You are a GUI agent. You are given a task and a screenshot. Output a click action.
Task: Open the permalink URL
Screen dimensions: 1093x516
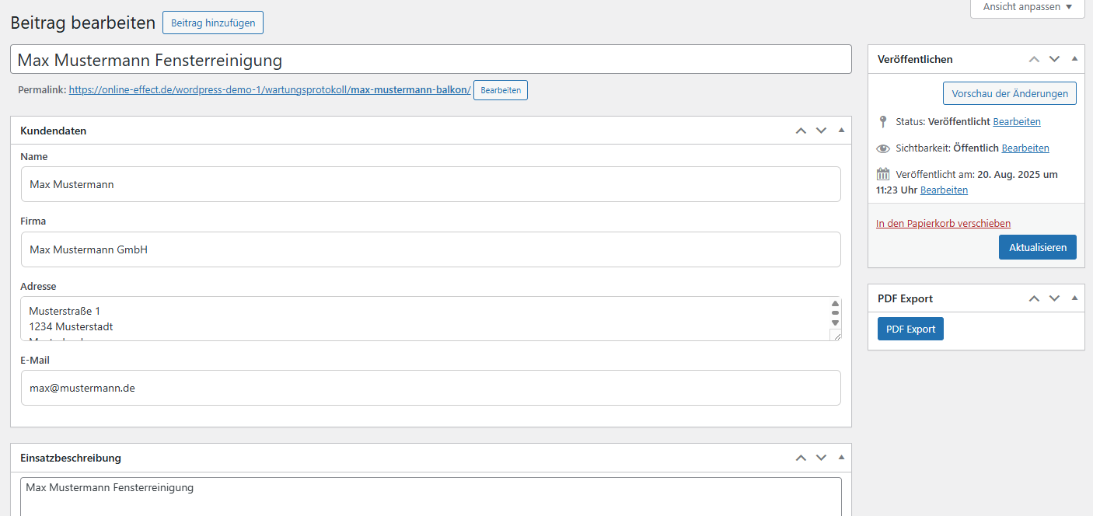pos(269,89)
